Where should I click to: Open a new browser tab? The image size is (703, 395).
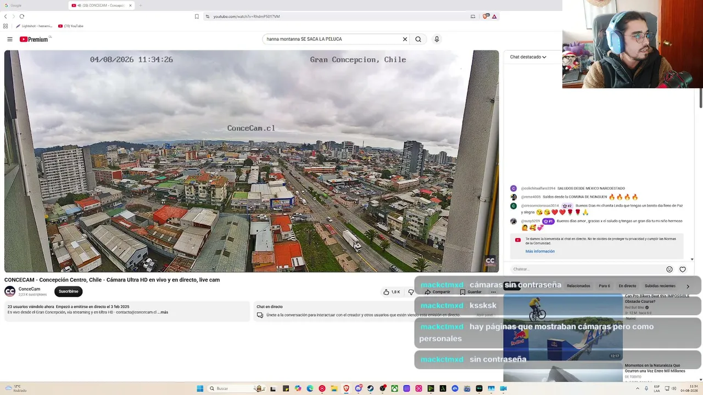tap(141, 5)
